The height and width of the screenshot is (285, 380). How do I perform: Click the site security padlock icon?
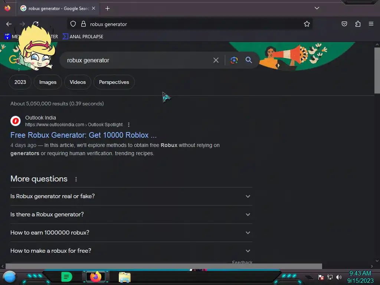click(83, 24)
